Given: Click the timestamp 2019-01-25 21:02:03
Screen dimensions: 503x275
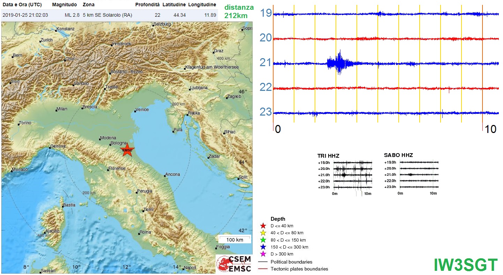Looking at the screenshot, I should click(25, 15).
